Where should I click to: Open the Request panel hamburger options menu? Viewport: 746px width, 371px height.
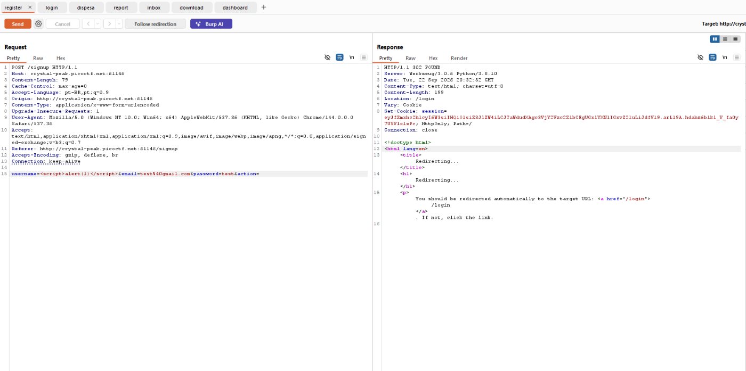coord(364,57)
